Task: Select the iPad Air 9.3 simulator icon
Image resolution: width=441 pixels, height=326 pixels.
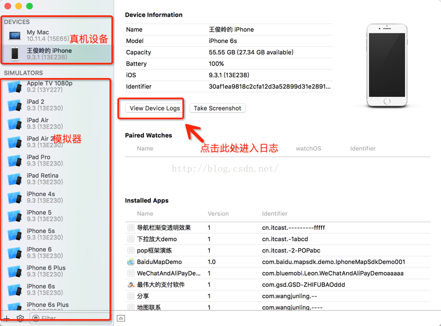Action: coord(15,124)
